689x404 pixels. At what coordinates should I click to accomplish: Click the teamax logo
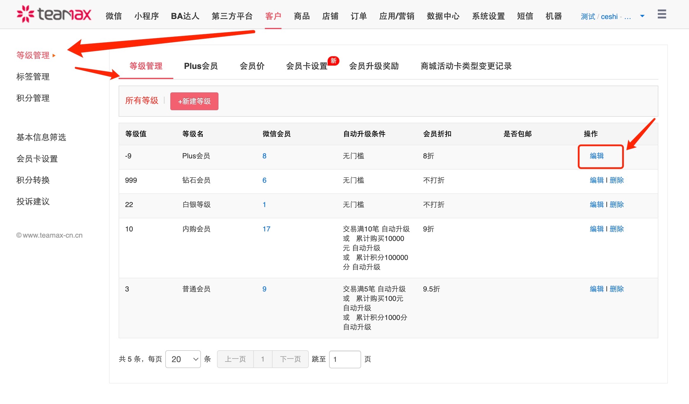[54, 14]
